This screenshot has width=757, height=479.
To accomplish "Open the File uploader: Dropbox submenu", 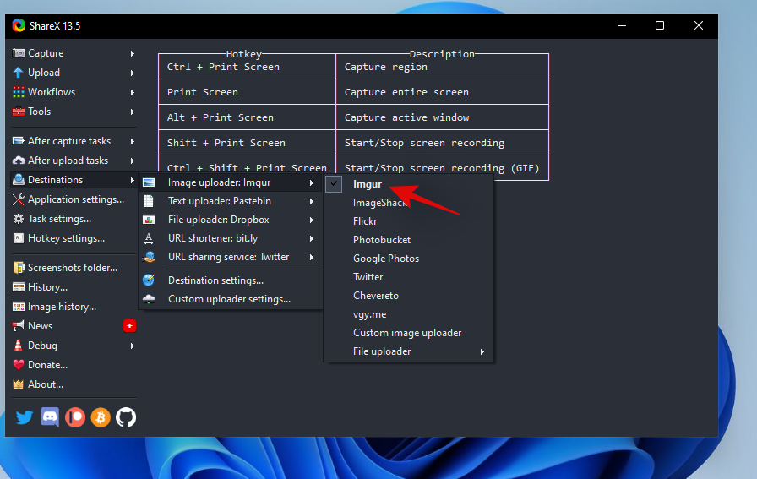I will (x=231, y=220).
